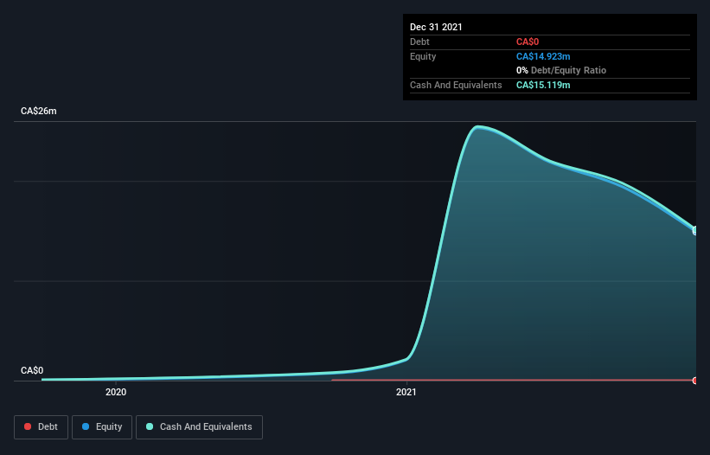Click the red Debt legend dot

tap(28, 426)
